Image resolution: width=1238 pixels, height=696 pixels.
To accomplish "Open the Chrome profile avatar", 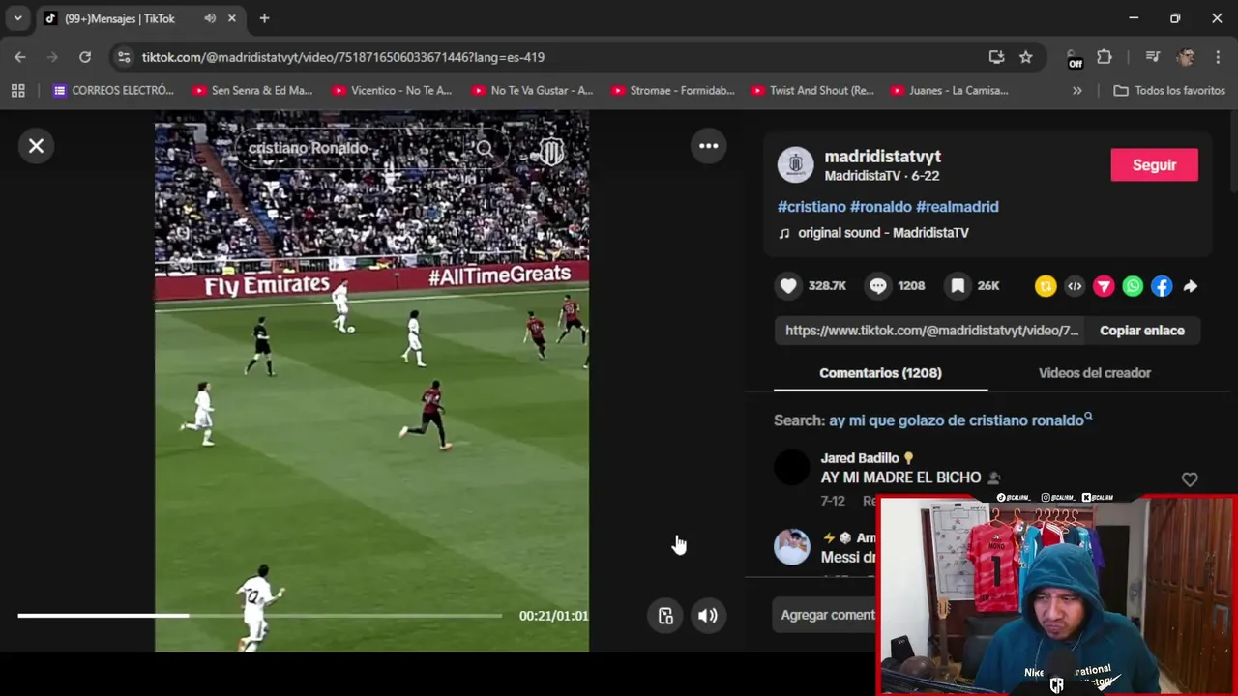I will point(1186,57).
